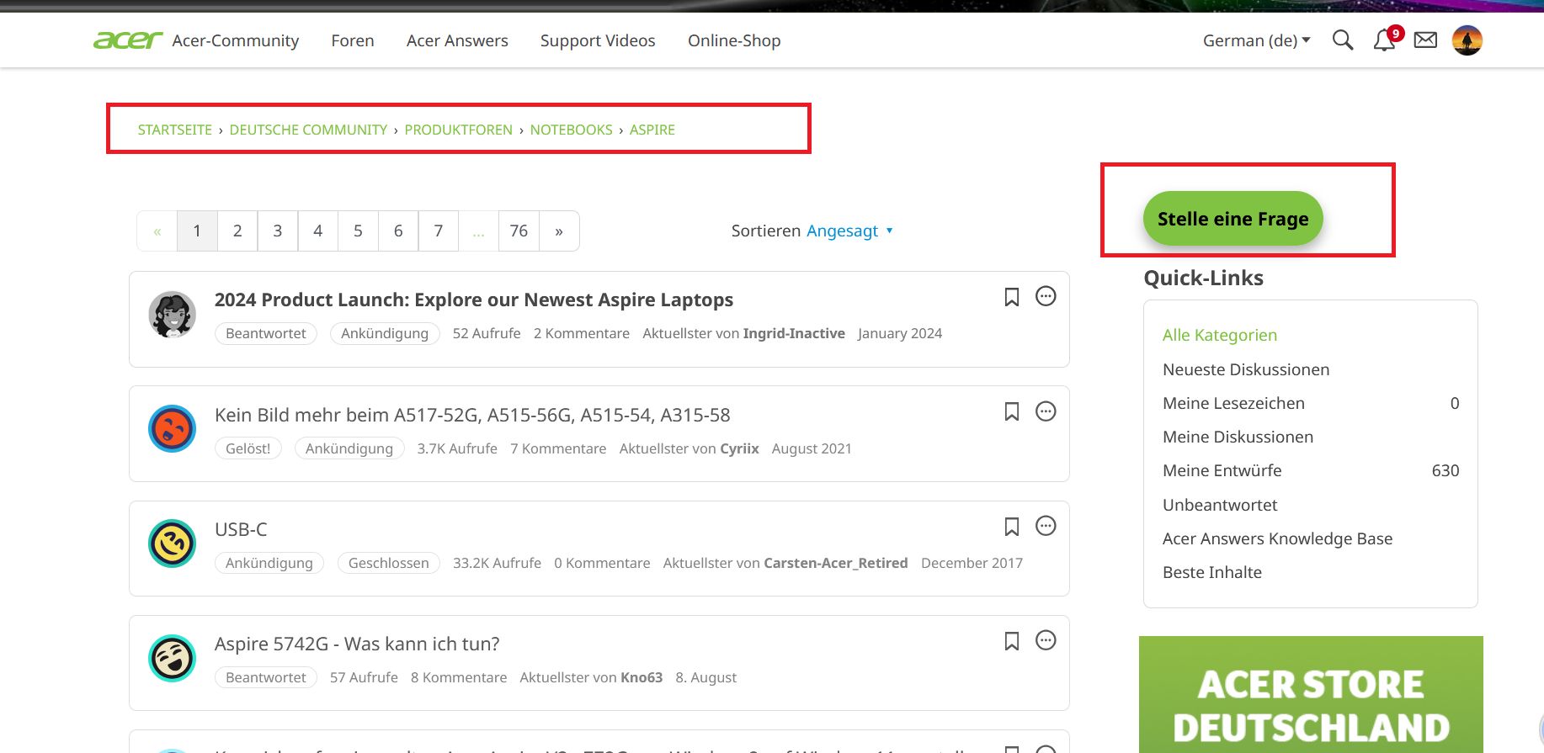The image size is (1544, 753).
Task: Open Aspire 5742G - Was kann ich tun?
Action: [x=357, y=644]
